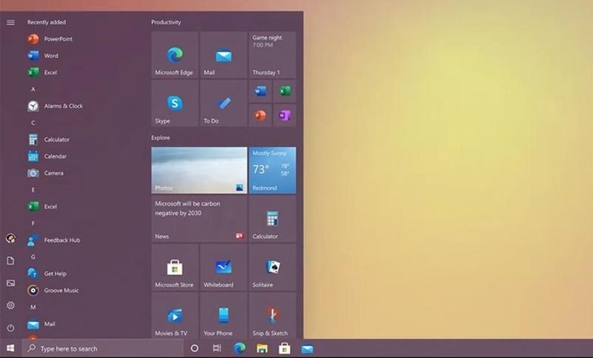Open the Camera app
Viewport: 593px width, 358px height.
point(45,173)
